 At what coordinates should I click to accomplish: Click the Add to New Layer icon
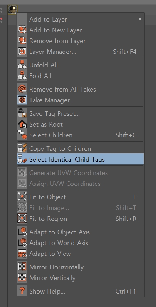click(x=22, y=30)
